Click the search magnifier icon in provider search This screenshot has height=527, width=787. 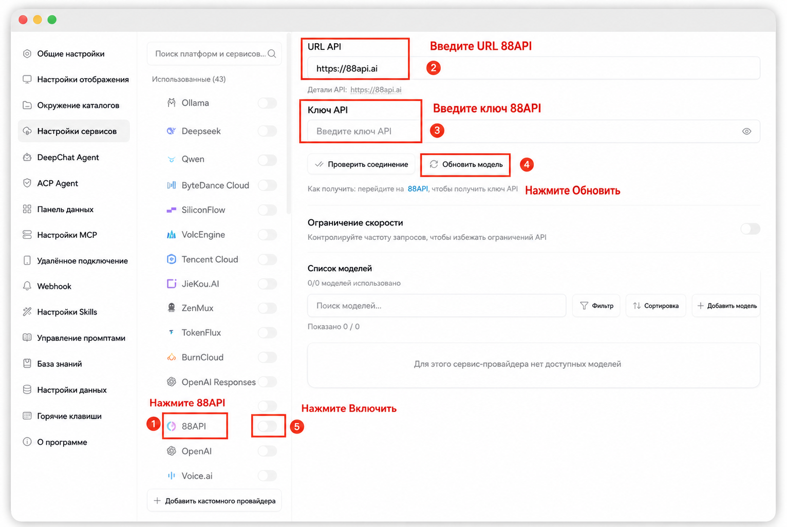point(272,53)
